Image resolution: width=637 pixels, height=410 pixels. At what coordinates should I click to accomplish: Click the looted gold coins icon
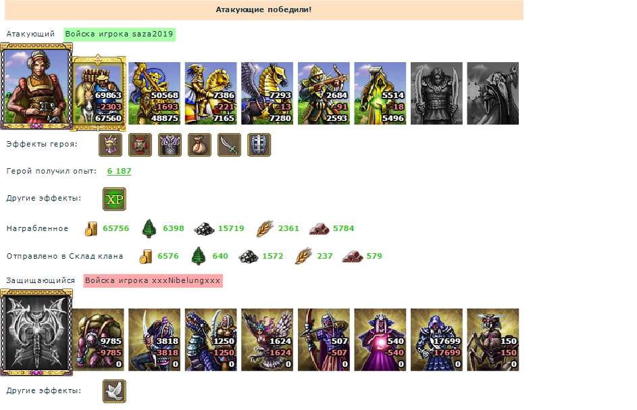click(x=91, y=229)
